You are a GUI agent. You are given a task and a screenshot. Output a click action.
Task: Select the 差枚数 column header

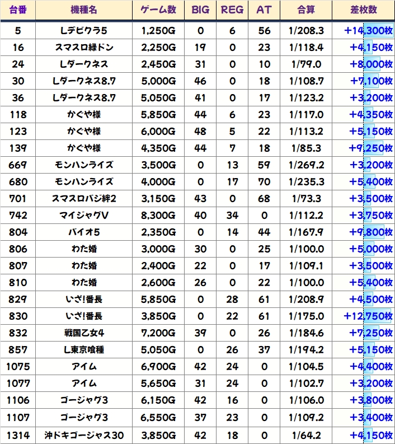point(363,10)
